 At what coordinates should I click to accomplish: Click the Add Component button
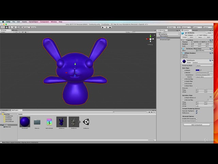point(197,125)
